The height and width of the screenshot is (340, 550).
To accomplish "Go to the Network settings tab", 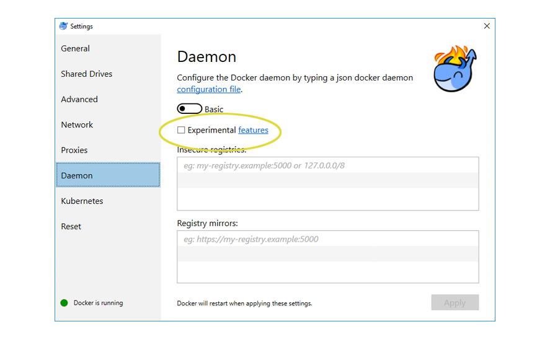I will (x=108, y=124).
